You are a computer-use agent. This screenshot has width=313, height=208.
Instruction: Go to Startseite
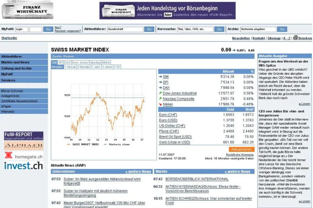coord(9,38)
